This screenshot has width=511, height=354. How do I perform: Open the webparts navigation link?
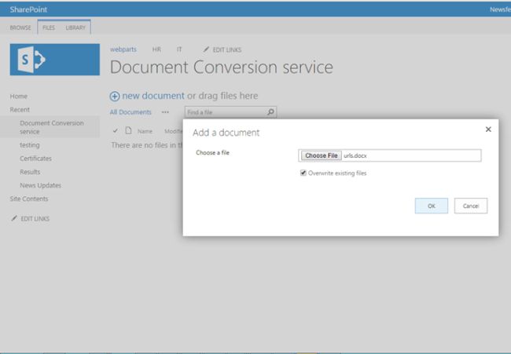coord(123,49)
